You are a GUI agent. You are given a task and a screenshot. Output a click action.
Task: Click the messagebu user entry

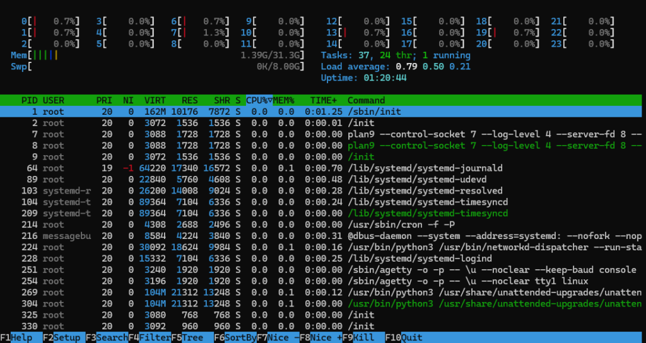pos(67,236)
